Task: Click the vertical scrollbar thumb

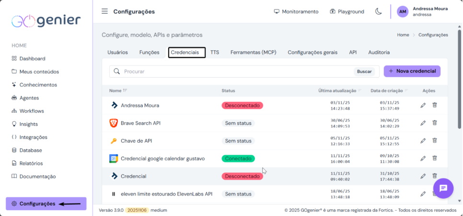Action: [x=459, y=79]
